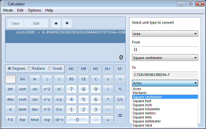The image size is (206, 129).
Task: Click the BS backspace button
Action: click(71, 79)
